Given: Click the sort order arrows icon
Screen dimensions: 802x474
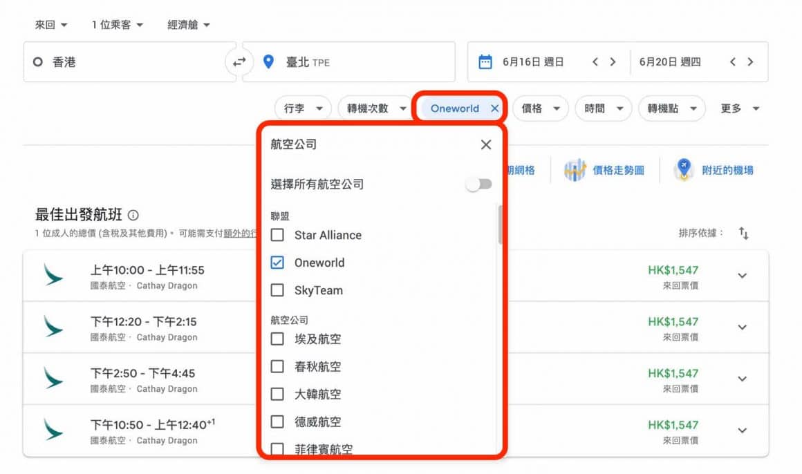Looking at the screenshot, I should 744,233.
